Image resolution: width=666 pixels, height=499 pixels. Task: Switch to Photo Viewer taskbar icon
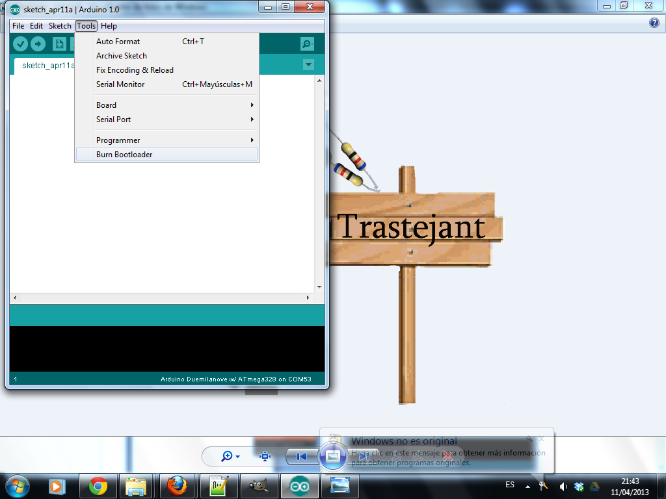tap(340, 486)
